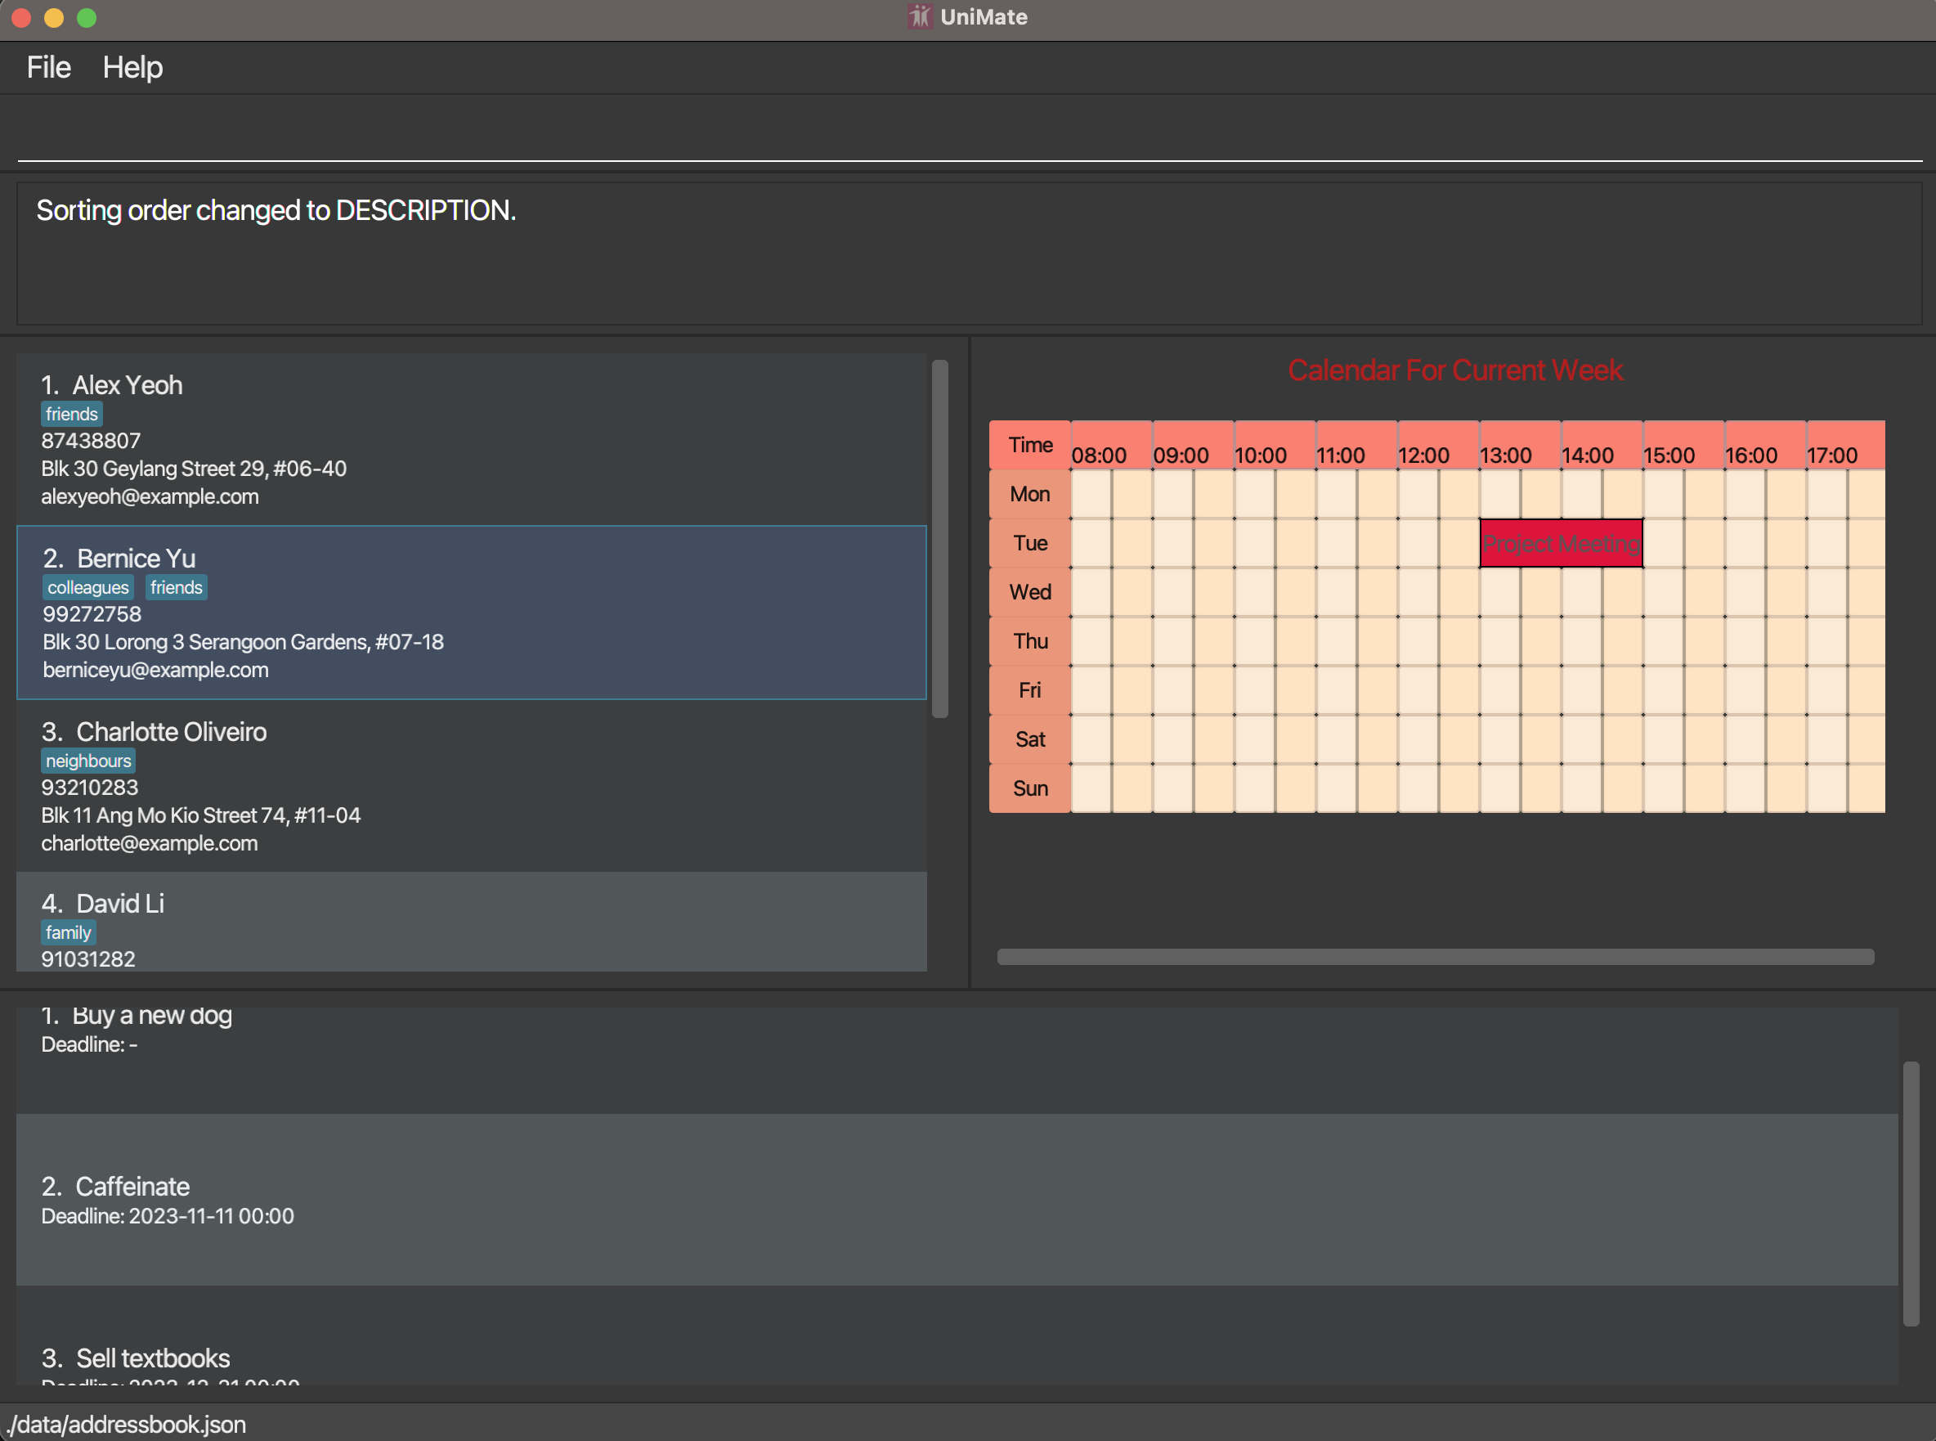The height and width of the screenshot is (1441, 1936).
Task: Click the task list vertical scrollbar
Action: click(1911, 1193)
